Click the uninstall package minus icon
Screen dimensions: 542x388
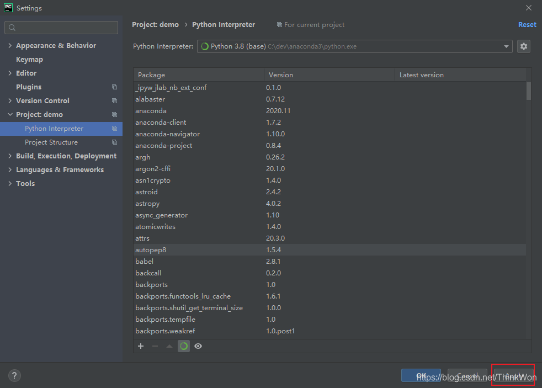coord(155,346)
